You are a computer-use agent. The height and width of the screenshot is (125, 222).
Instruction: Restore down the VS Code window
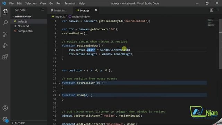(207, 3)
